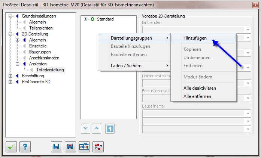The width and height of the screenshot is (261, 158).
Task: Click the blue arrow icon of ProConcrete 3D
Action: click(17, 82)
